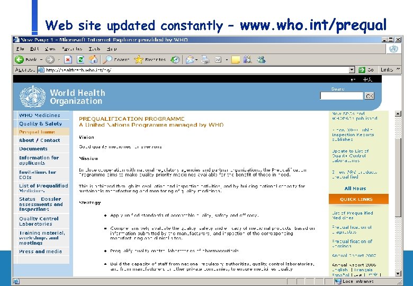413x286 pixels.
Task: Open the View menu
Action: coord(50,49)
